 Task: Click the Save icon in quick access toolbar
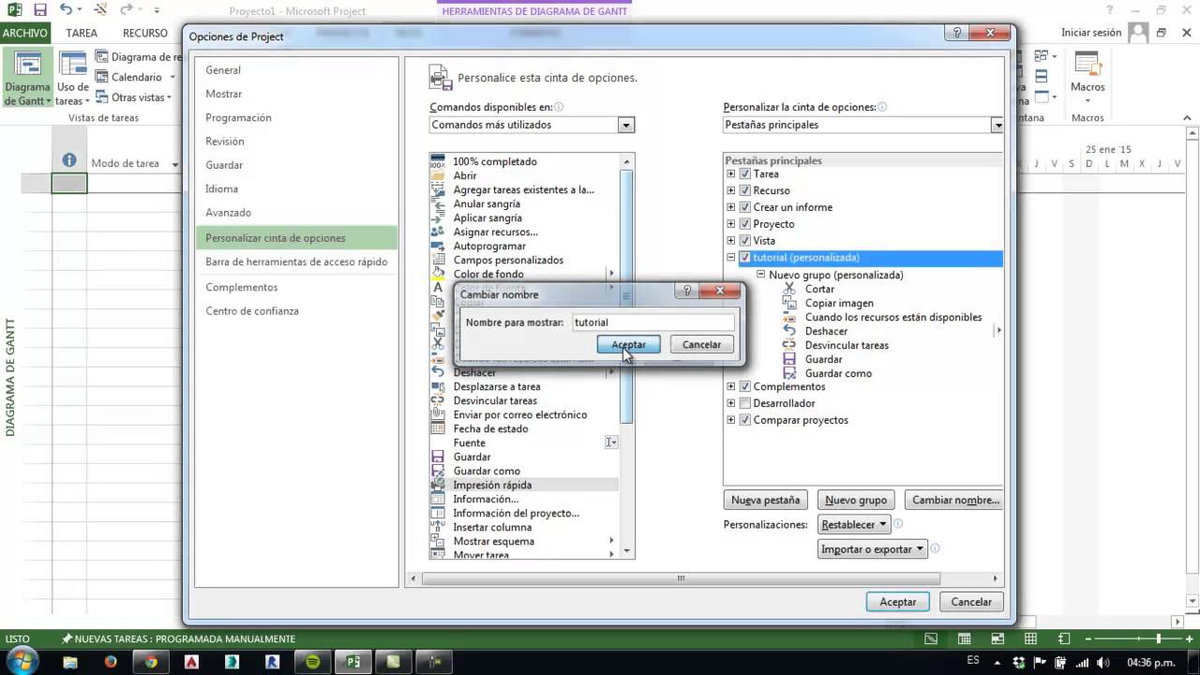(39, 10)
